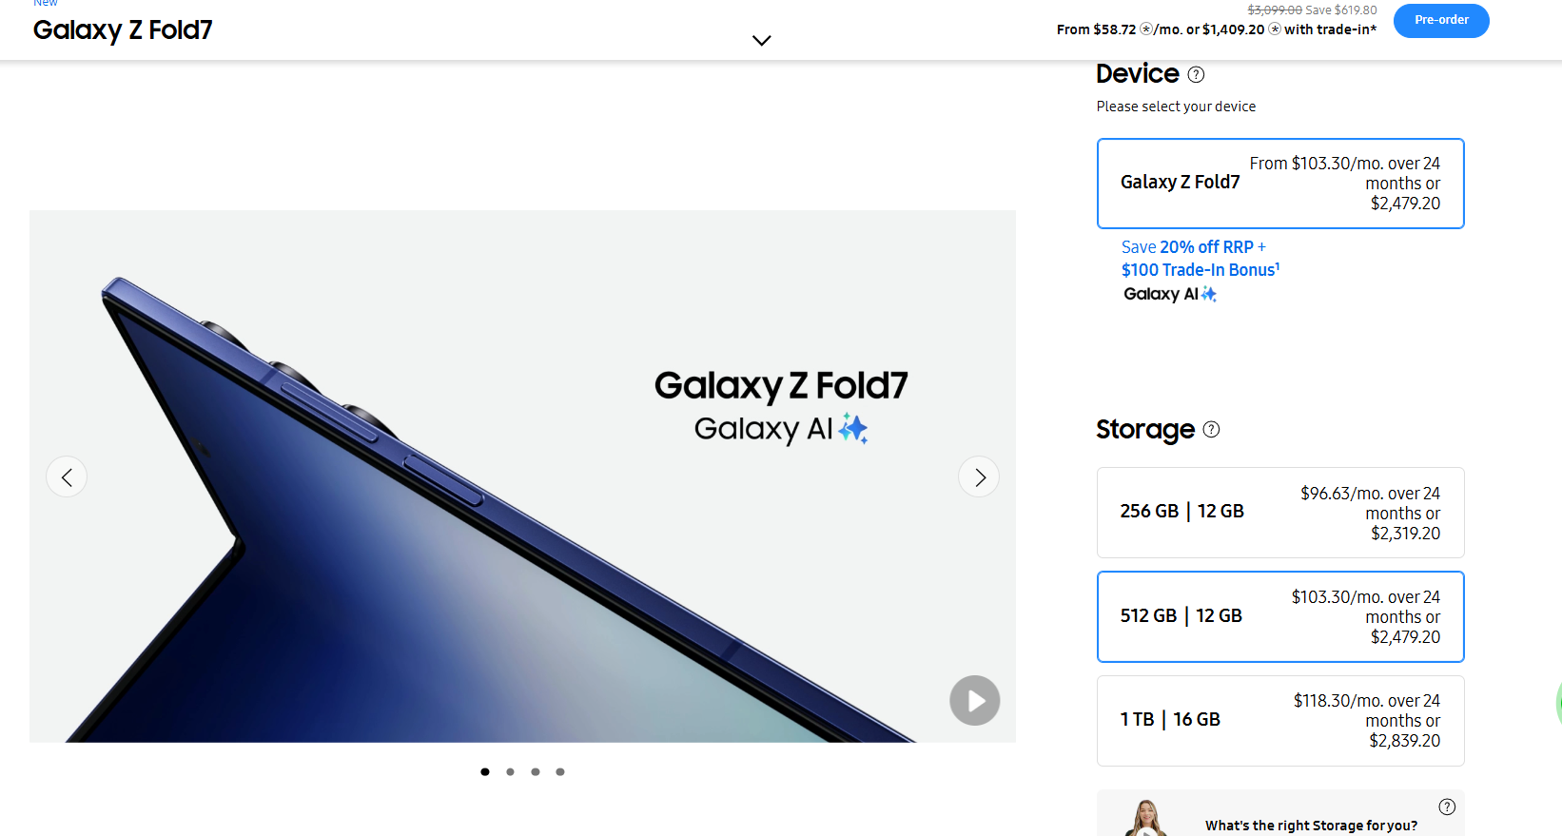Open the $100 Trade-In Bonus link
Image resolution: width=1562 pixels, height=836 pixels.
pyautogui.click(x=1200, y=270)
